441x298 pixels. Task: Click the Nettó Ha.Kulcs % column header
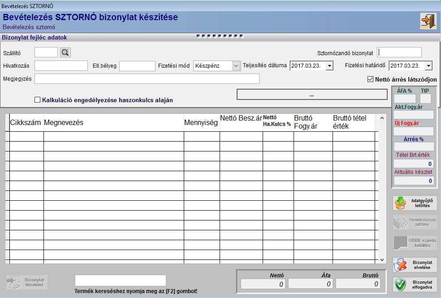[278, 123]
